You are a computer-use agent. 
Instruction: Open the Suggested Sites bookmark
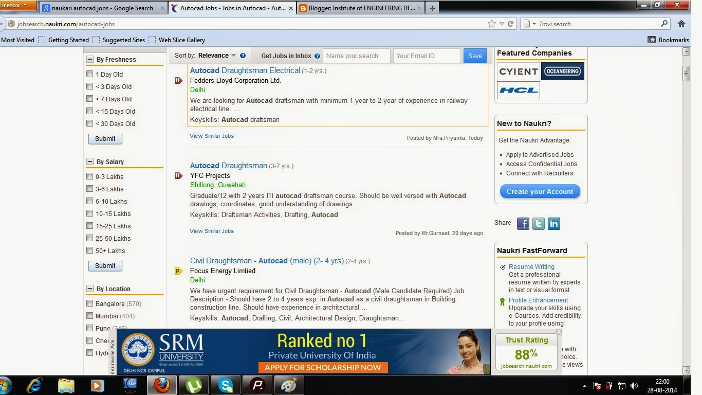tap(119, 40)
